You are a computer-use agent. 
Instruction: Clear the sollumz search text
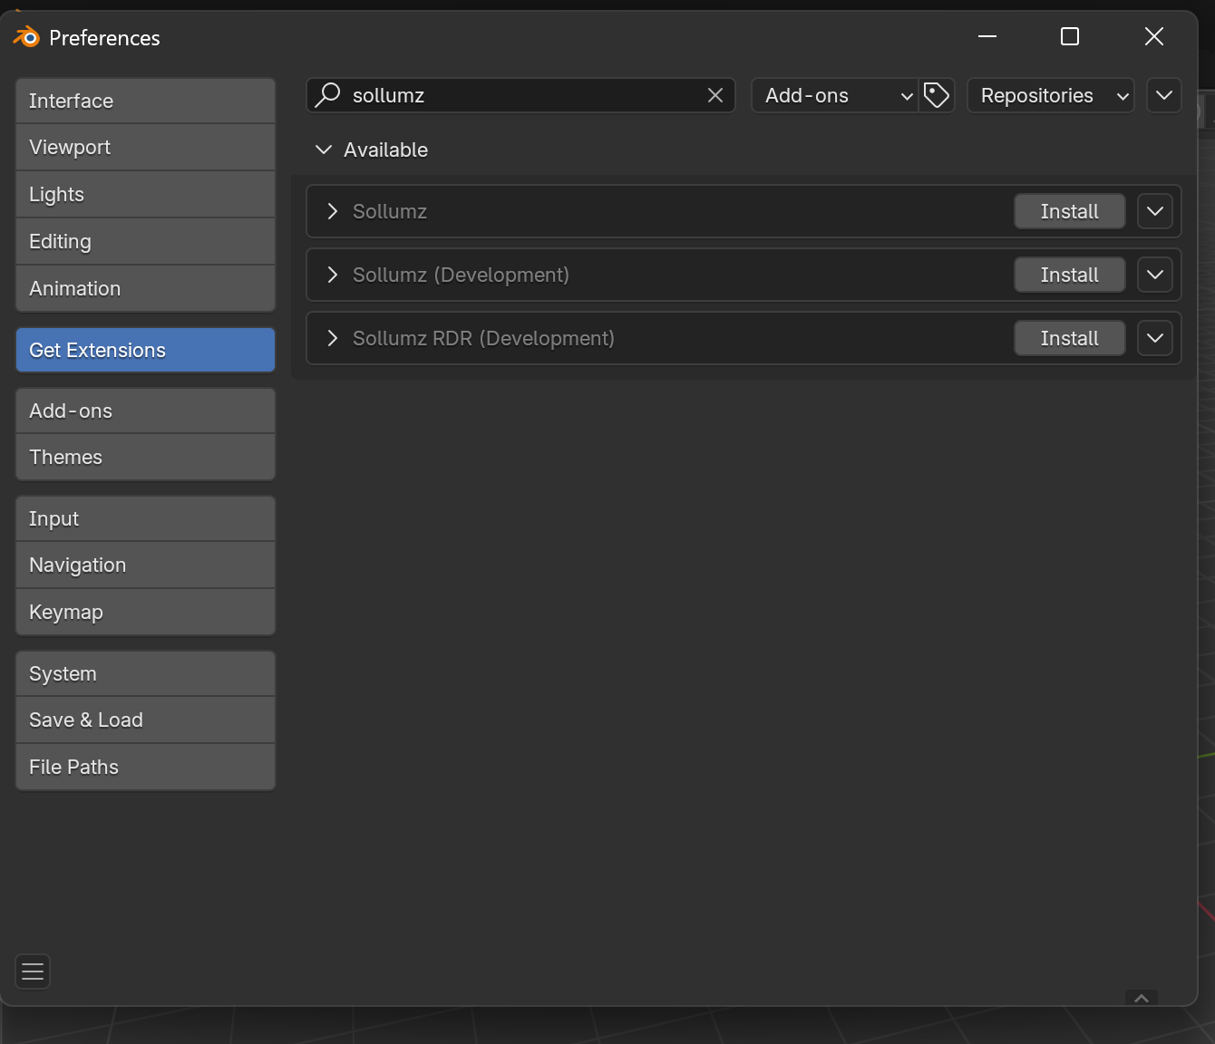pos(714,95)
